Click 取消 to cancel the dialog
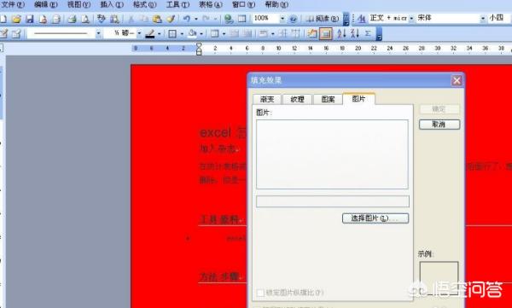Screen dimensions: 512x308 click(439, 125)
